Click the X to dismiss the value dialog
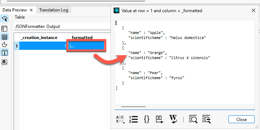Screen dimensions: 260x130 (x=254, y=11)
